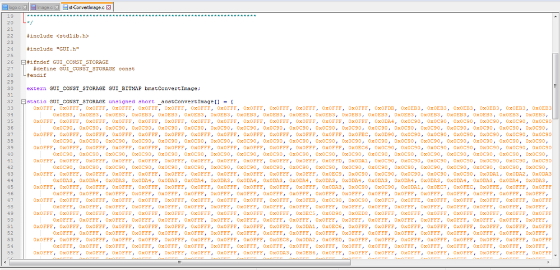
Task: Collapse the _acstConvertImage array fold block
Action: [x=24, y=102]
